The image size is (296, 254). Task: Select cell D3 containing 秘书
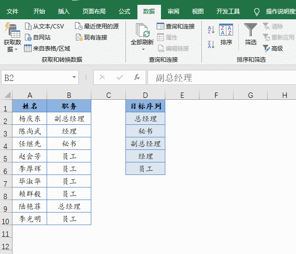pyautogui.click(x=145, y=131)
